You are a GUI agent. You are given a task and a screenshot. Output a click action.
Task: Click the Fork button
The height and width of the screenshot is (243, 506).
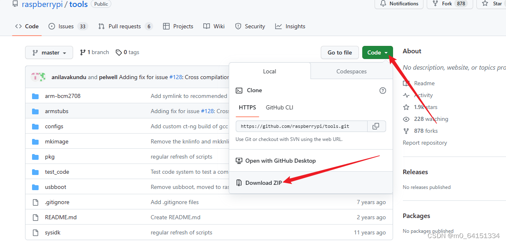click(450, 4)
